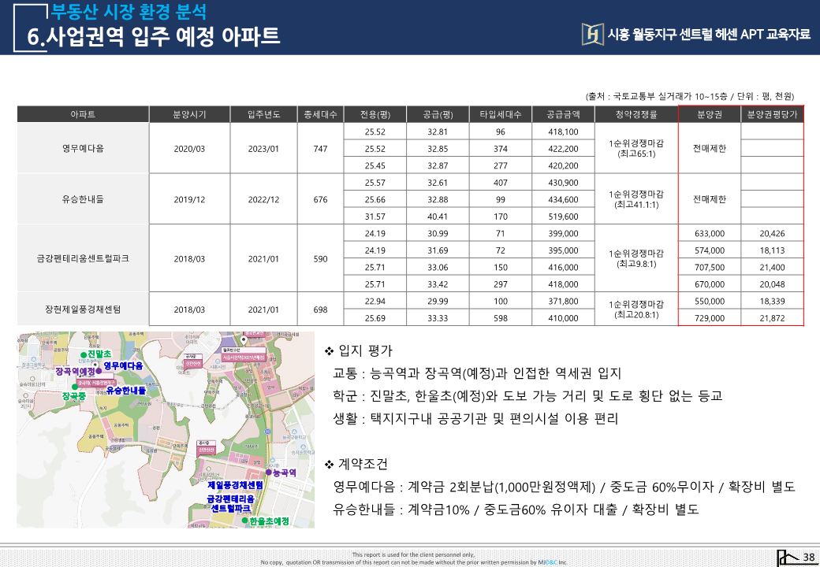This screenshot has width=820, height=567.
Task: Click the gold H logo in header
Action: [591, 34]
